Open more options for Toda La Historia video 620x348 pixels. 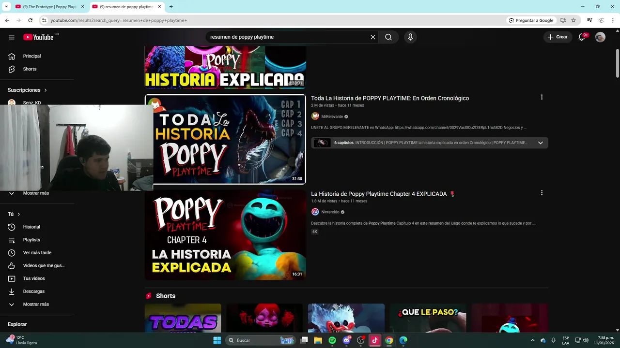542,97
